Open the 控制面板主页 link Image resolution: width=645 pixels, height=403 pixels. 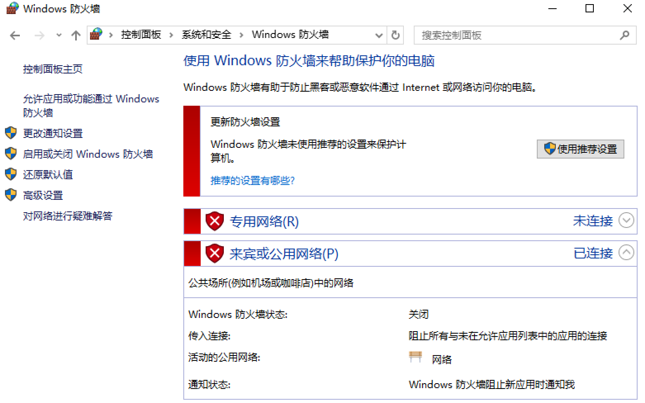pos(53,69)
